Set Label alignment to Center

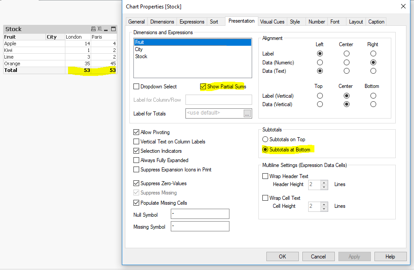tap(347, 54)
